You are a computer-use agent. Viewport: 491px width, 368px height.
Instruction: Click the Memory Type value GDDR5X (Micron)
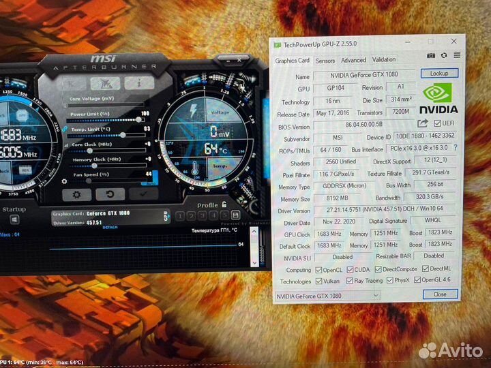click(x=344, y=186)
